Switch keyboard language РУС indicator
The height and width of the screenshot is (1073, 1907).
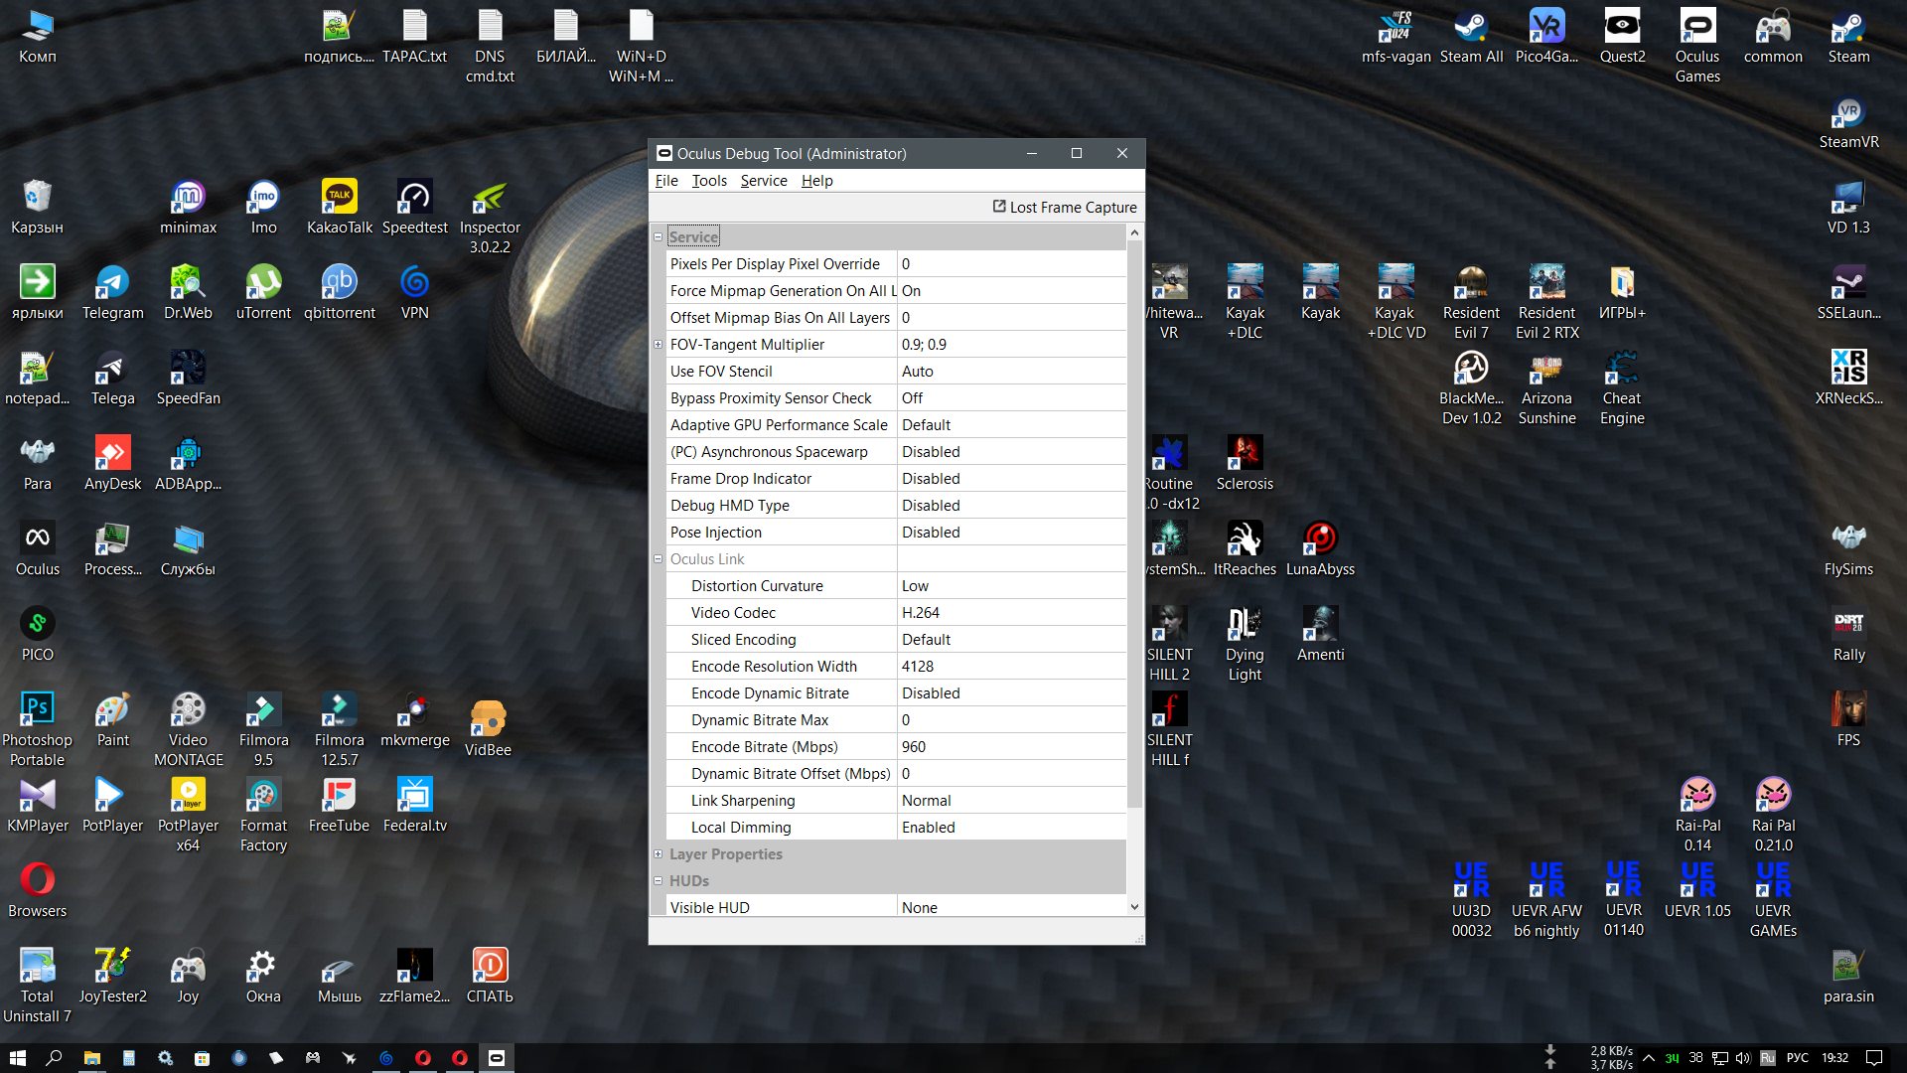[1798, 1058]
